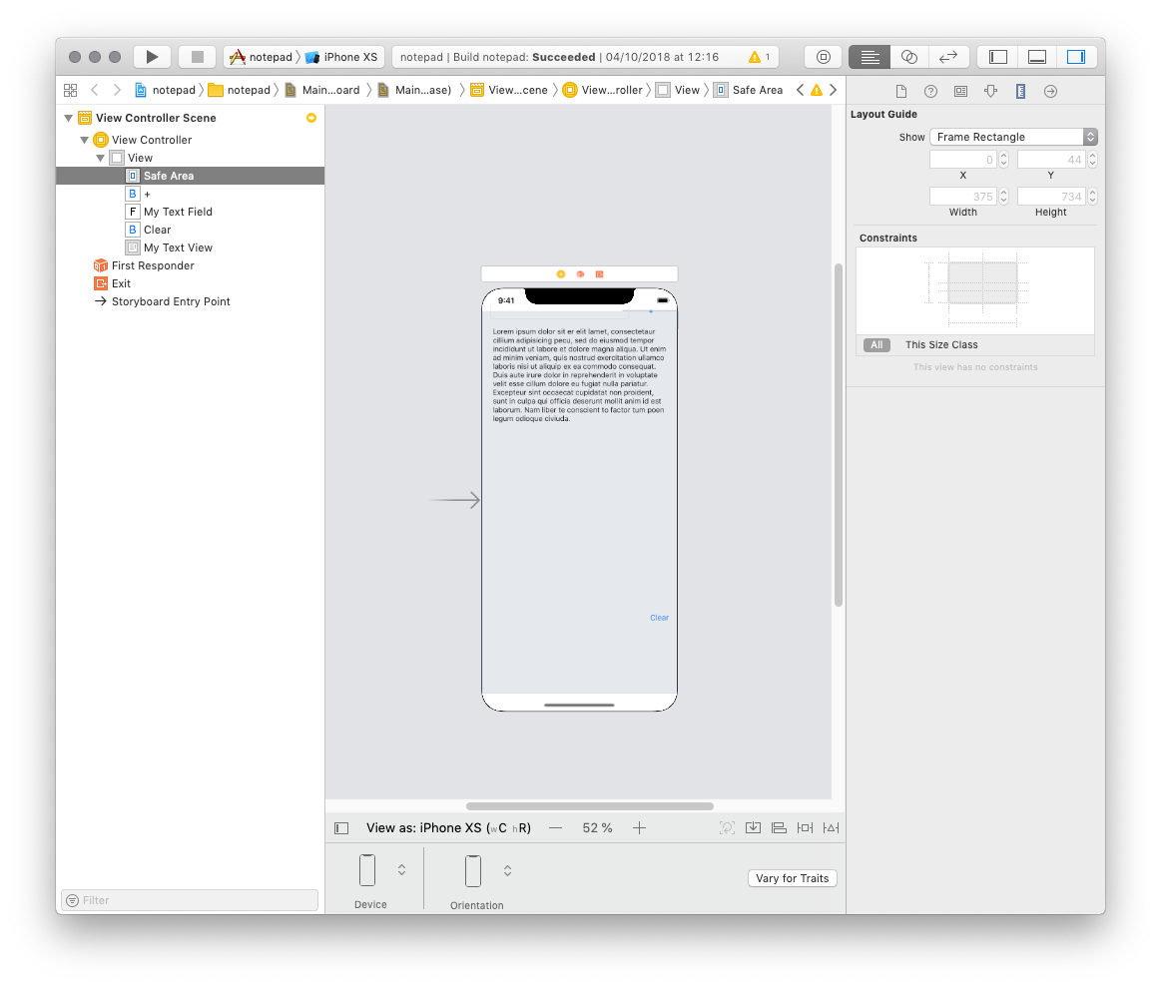Collapse the View Controller Scene disclosure triangle
This screenshot has height=988, width=1161.
[x=68, y=118]
